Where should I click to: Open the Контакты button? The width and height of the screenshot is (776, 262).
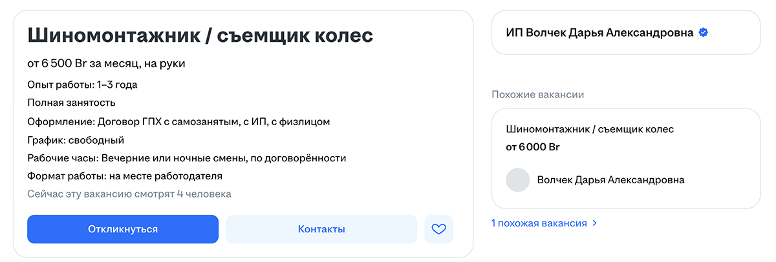[x=321, y=229]
